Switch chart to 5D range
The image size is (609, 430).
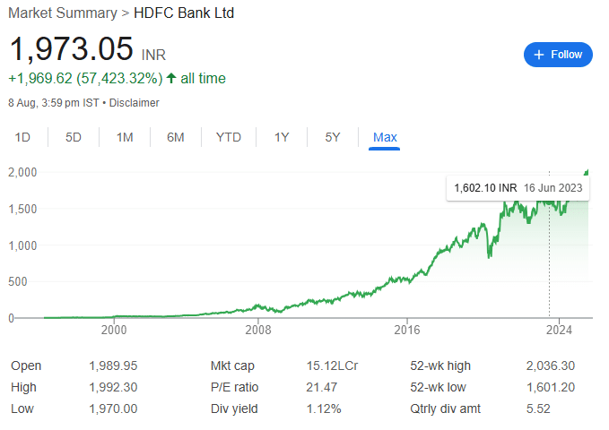tap(73, 137)
